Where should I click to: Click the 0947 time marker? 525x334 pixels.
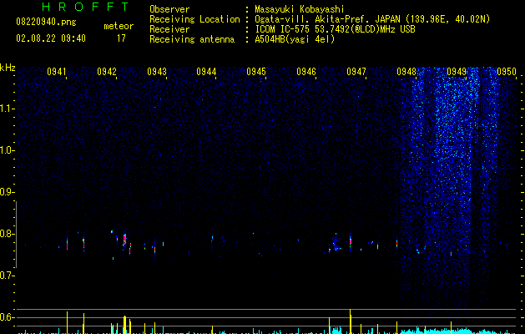click(356, 72)
